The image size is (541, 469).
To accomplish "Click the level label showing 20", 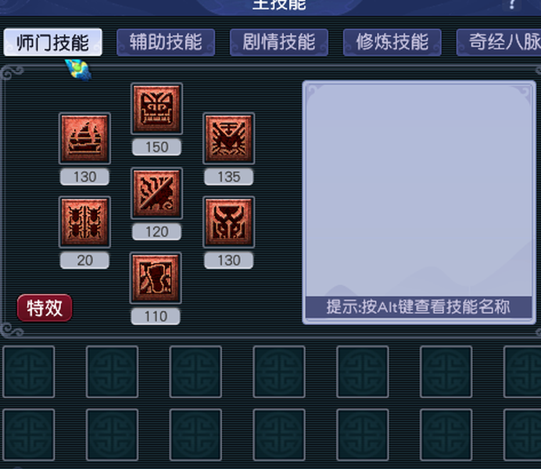I will point(84,260).
